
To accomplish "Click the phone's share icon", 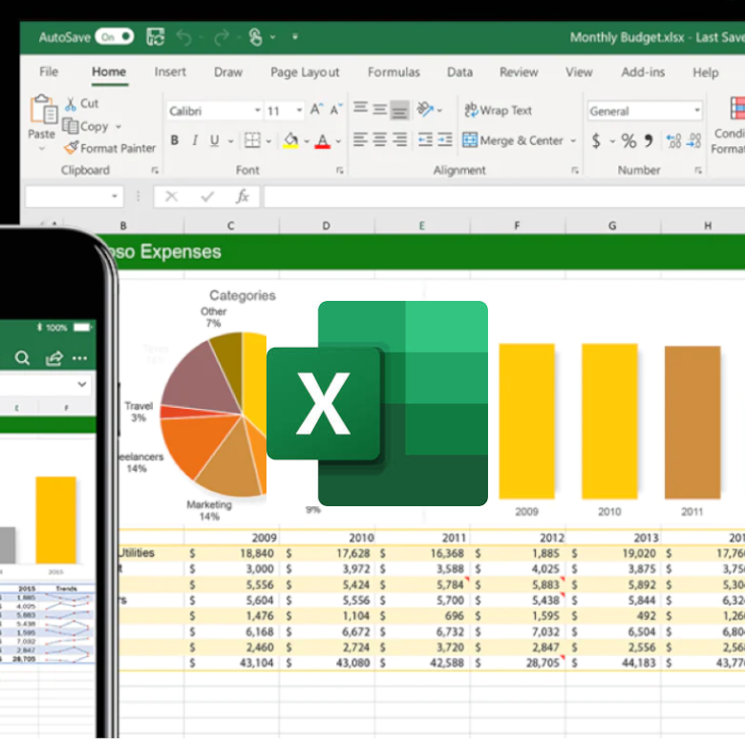I will pyautogui.click(x=54, y=358).
